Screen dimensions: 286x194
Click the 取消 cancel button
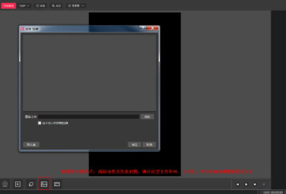pos(149,145)
